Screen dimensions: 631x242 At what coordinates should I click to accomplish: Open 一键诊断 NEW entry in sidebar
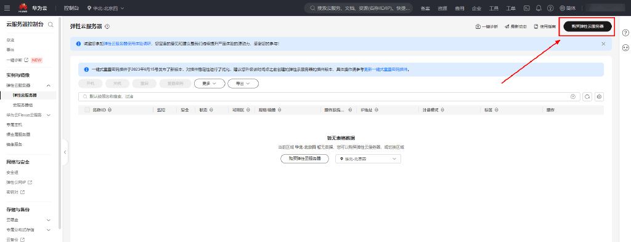(24, 60)
